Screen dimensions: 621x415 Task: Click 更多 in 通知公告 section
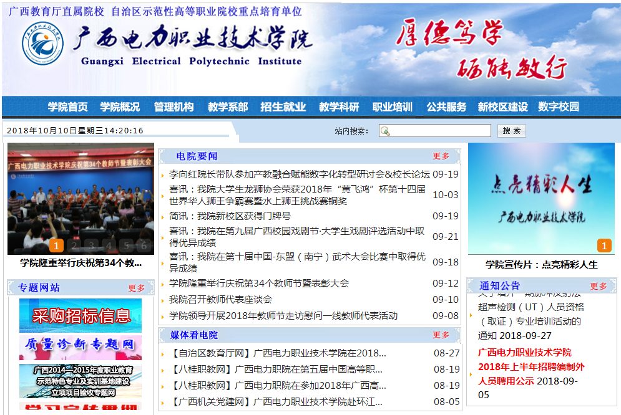click(x=599, y=286)
